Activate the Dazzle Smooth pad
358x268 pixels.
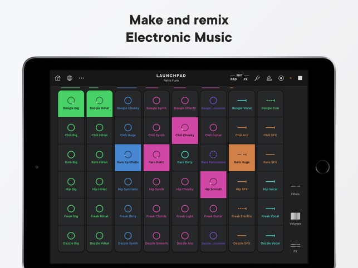point(156,239)
